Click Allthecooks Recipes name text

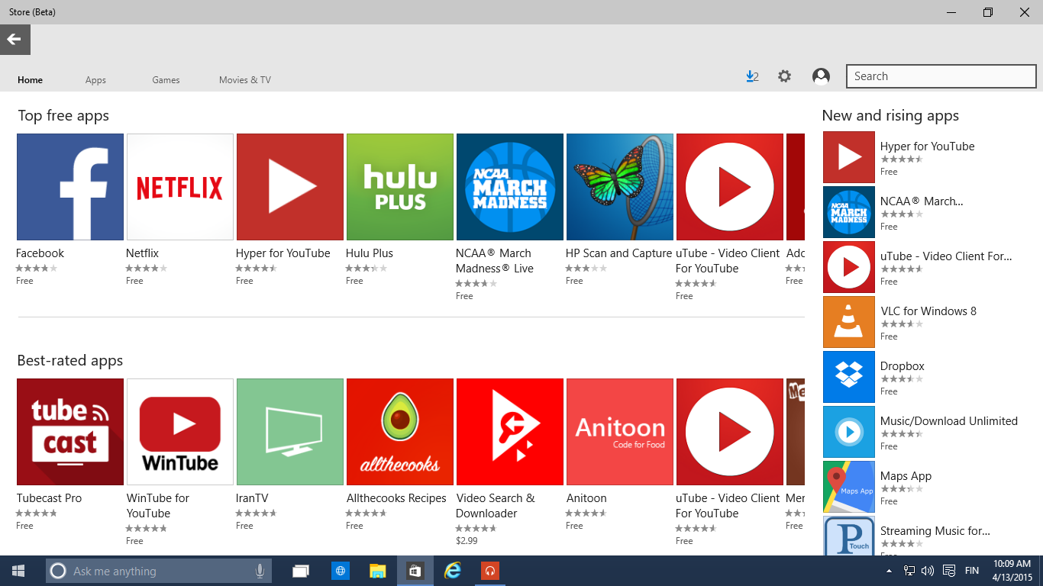pyautogui.click(x=396, y=498)
